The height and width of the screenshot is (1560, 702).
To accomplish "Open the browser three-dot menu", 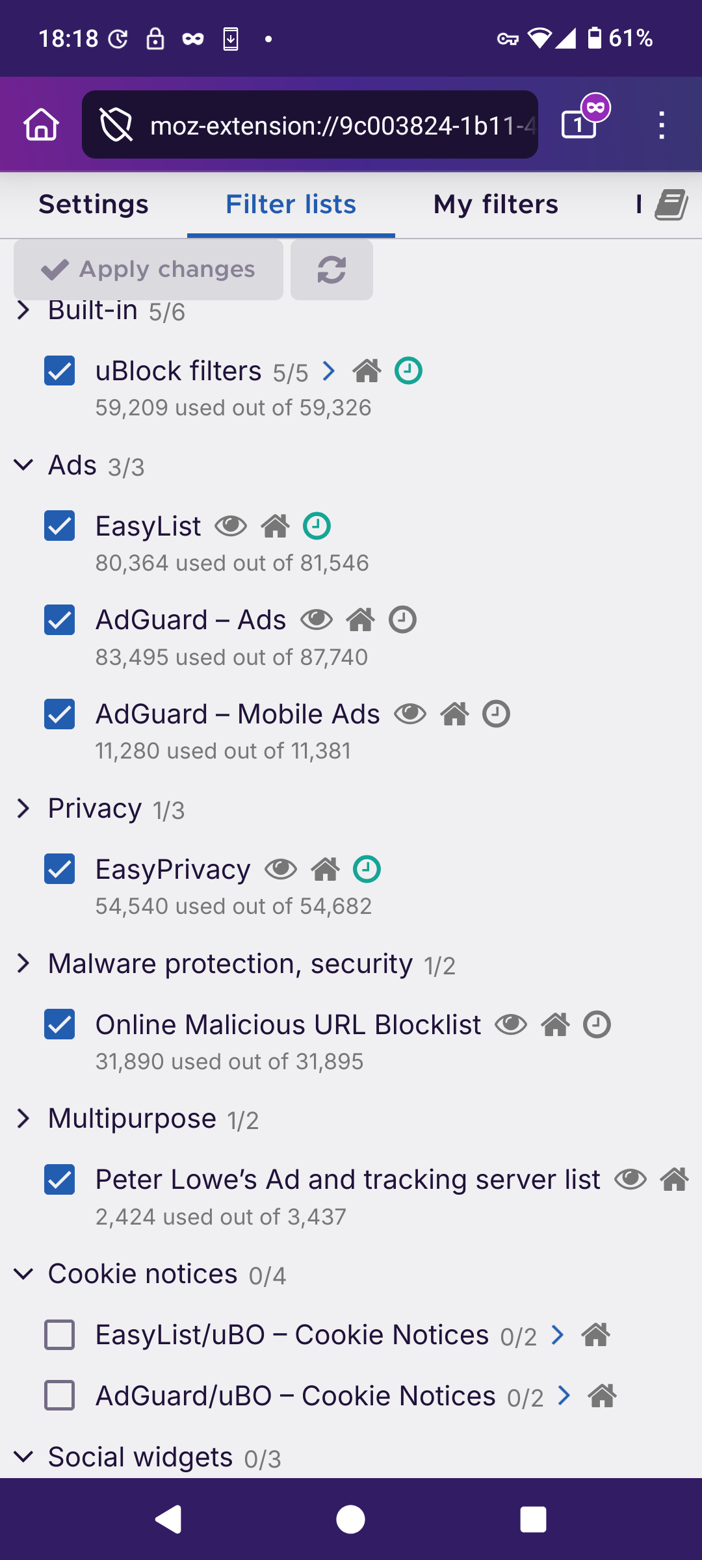I will [x=661, y=124].
